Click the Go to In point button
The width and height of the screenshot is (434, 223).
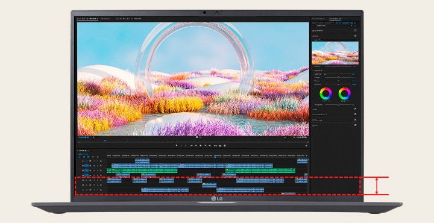pos(192,145)
